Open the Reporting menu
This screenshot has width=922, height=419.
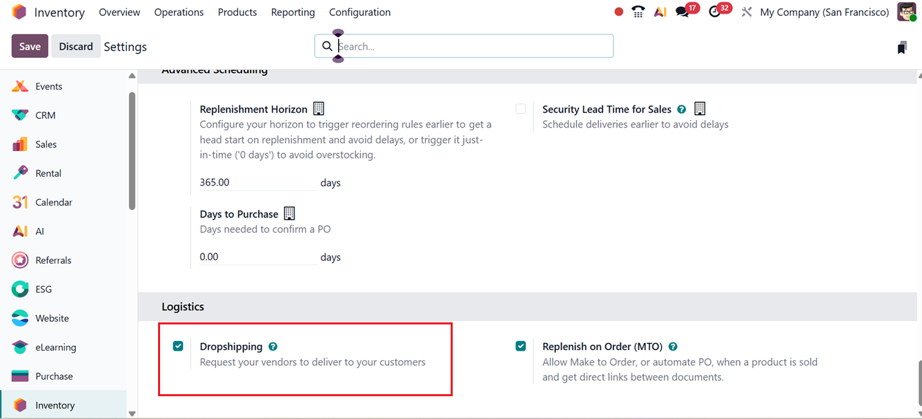(293, 12)
